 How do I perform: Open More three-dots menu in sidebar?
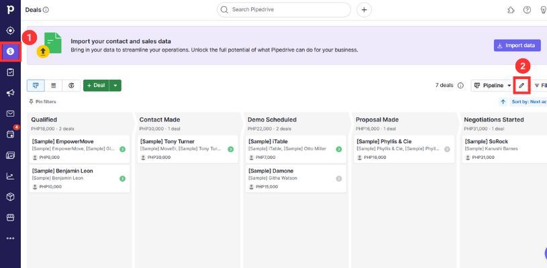11,239
